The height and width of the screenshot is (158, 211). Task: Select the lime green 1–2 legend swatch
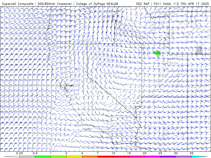click(x=59, y=157)
